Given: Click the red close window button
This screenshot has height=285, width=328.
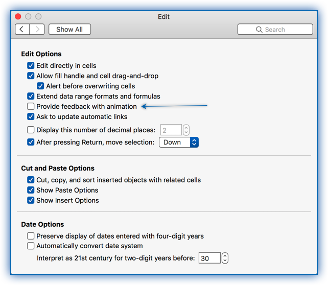Looking at the screenshot, I should click(18, 16).
